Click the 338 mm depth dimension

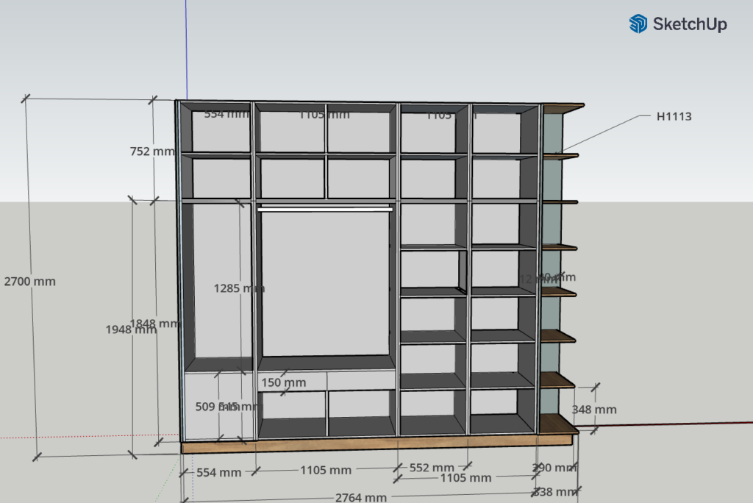click(x=555, y=491)
